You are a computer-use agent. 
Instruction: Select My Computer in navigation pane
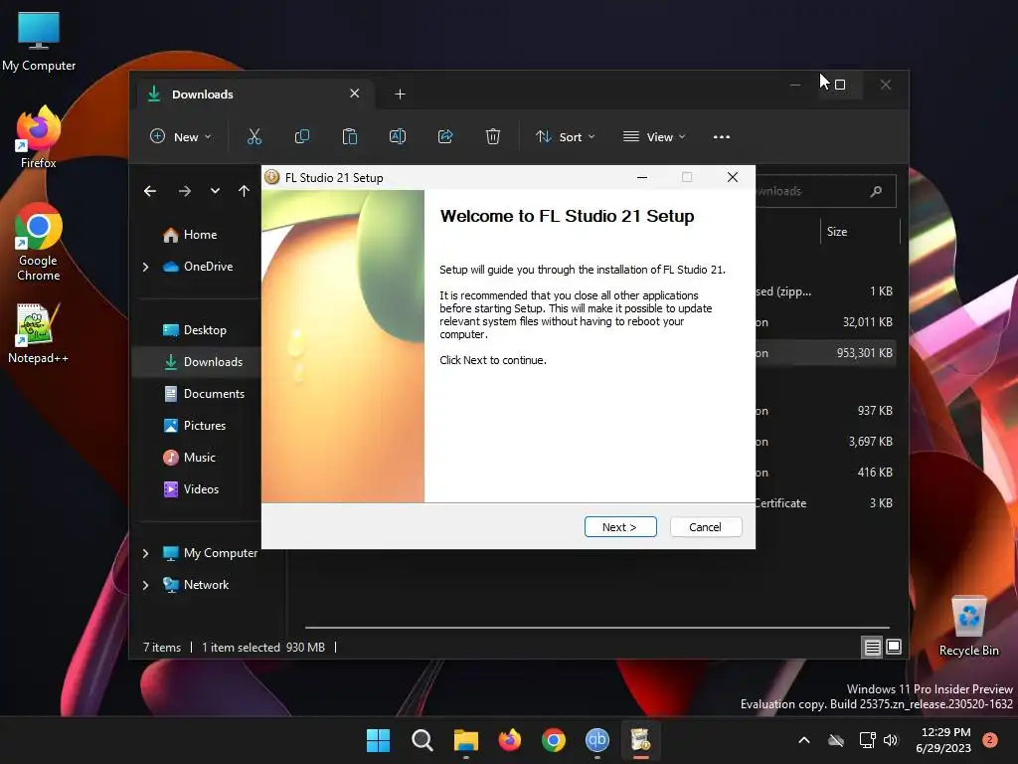[x=210, y=553]
